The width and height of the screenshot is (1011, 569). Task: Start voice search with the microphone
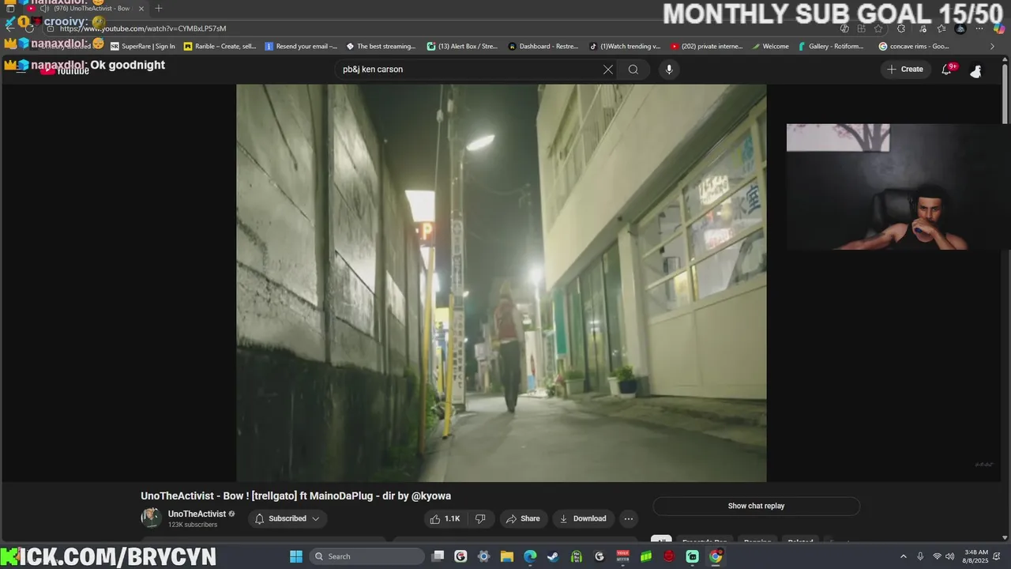(x=669, y=70)
